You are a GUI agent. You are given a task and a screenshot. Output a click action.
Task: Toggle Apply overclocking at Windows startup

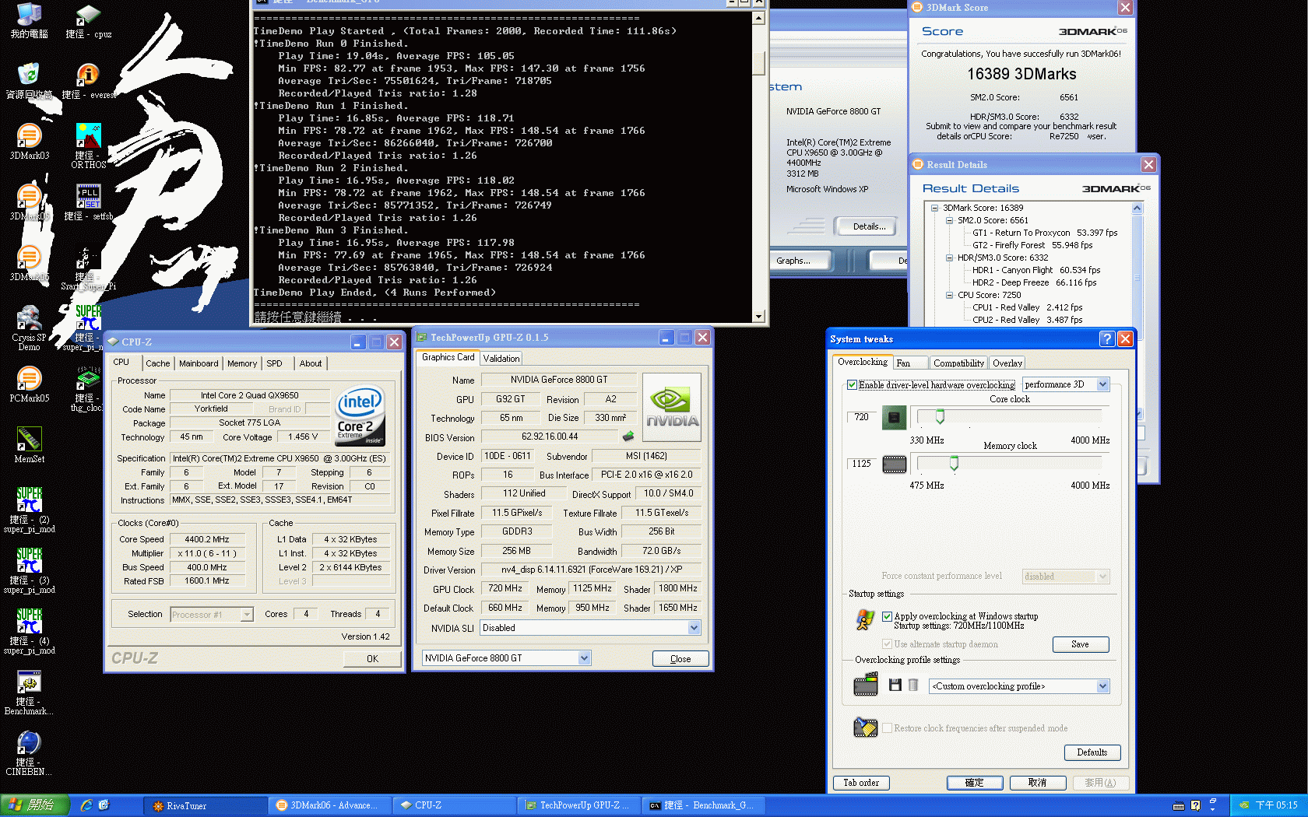coord(887,616)
